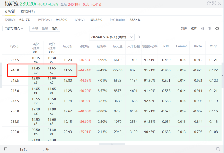This screenshot has width=224, height=153.
Task: Click the P/C Ratio 83.54% value
Action: coord(135,20)
